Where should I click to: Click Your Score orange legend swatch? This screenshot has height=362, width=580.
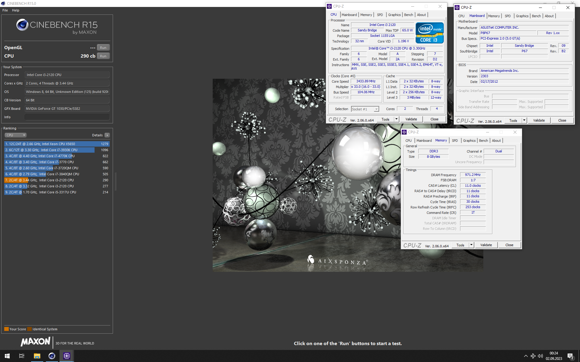pos(6,329)
